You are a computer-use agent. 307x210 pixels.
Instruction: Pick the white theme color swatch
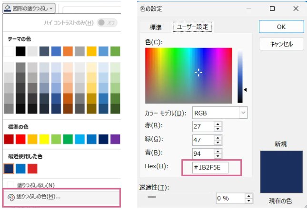pos(9,51)
